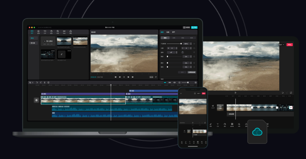The image size is (306, 159).
Task: Jump to end in laptop player controls
Action: click(x=133, y=77)
